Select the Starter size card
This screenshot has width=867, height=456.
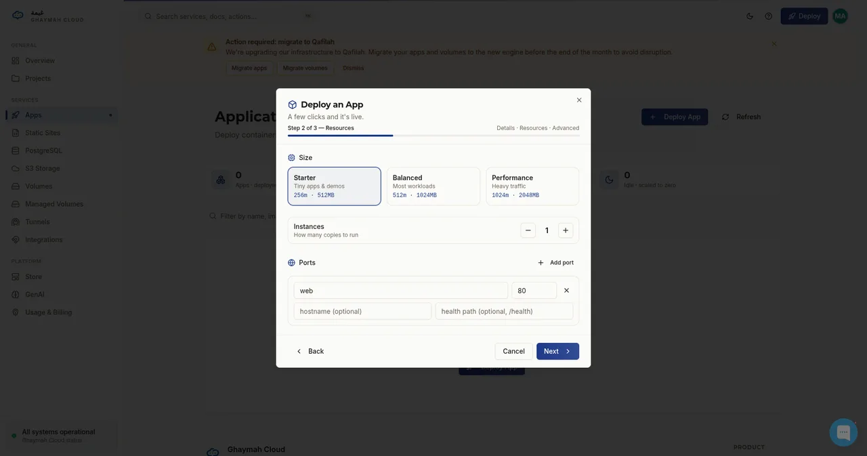point(334,186)
